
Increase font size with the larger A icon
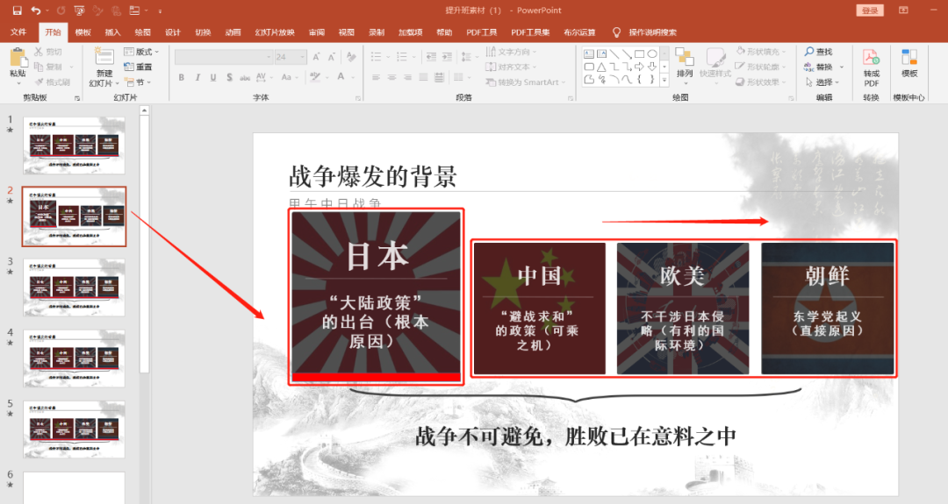pos(316,57)
